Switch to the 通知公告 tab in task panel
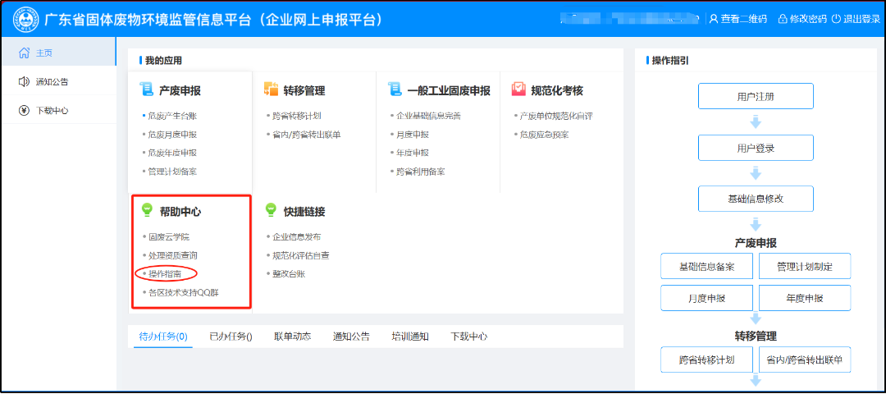The image size is (886, 394). [x=351, y=337]
